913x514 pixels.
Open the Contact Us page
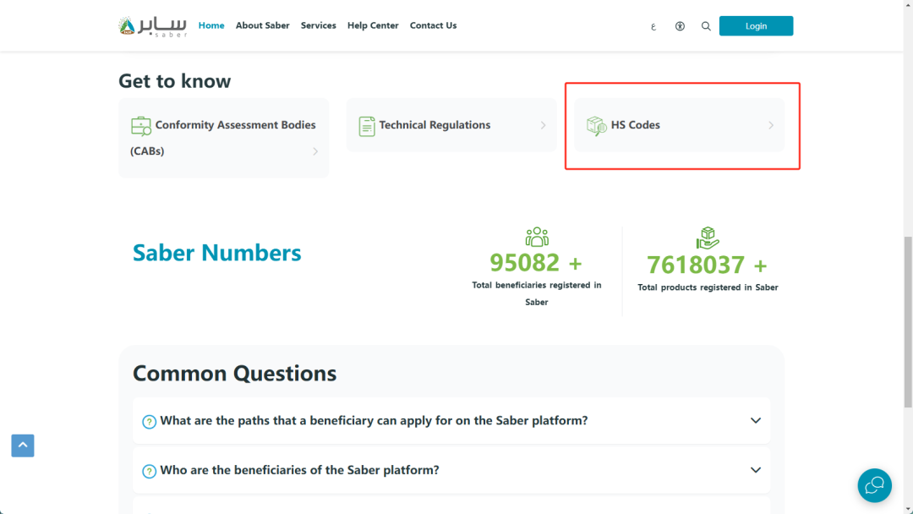433,25
